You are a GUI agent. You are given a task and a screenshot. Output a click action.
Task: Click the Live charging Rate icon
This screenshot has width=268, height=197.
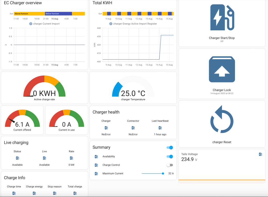71,158
